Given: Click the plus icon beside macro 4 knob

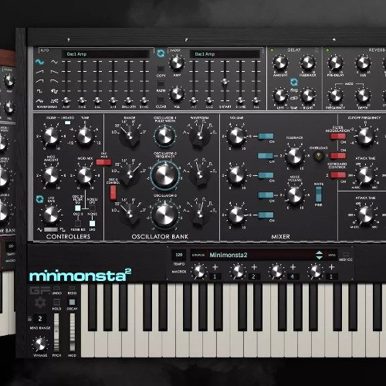Looking at the screenshot, I should 331,267.
